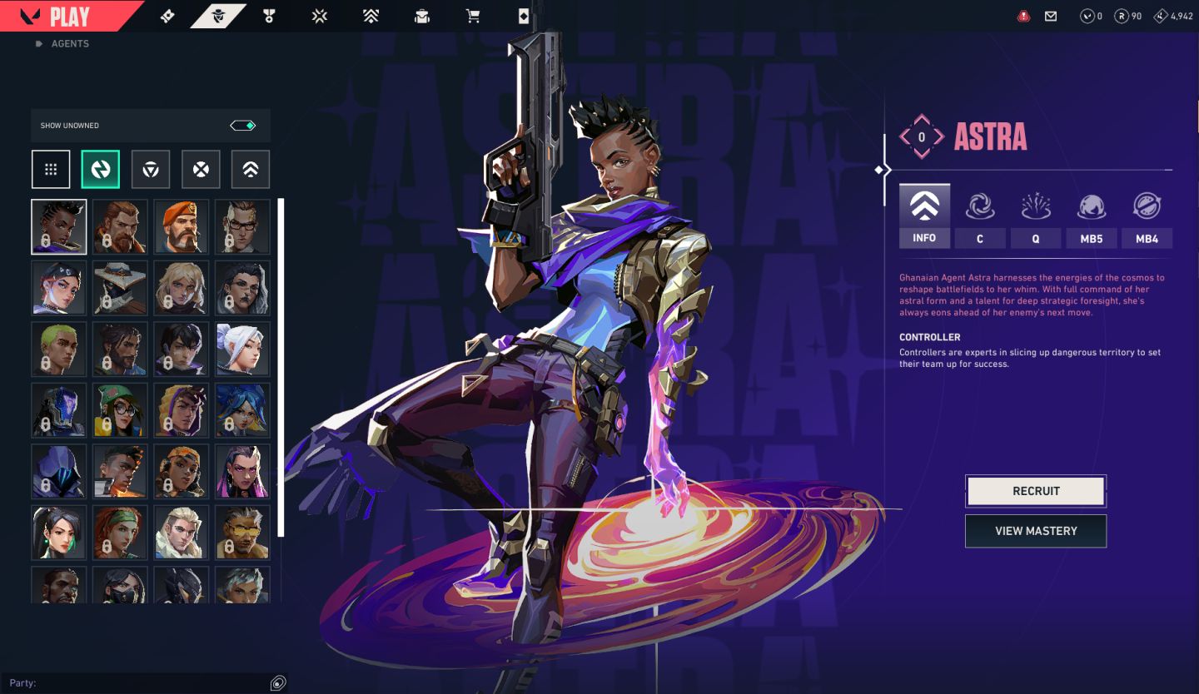Viewport: 1199px width, 694px height.
Task: Select Brimstone portrait with orange beret
Action: tap(182, 226)
